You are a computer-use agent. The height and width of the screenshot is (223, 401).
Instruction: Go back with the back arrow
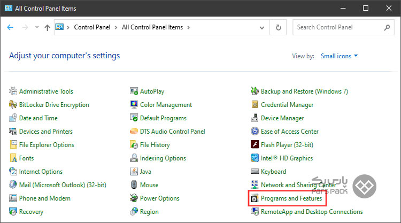click(x=10, y=27)
